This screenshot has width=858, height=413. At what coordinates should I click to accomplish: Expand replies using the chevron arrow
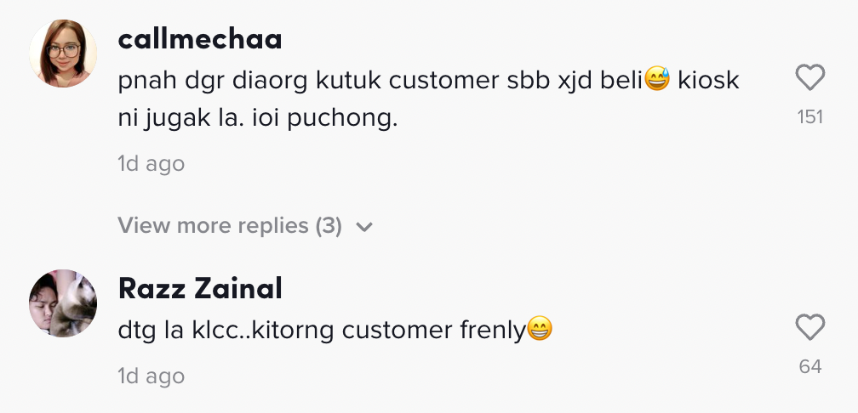364,227
